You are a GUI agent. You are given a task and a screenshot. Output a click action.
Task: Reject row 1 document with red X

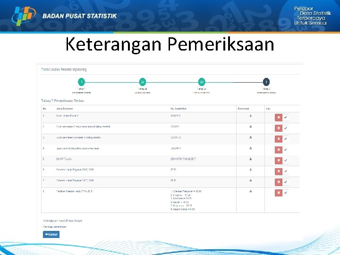(279, 117)
